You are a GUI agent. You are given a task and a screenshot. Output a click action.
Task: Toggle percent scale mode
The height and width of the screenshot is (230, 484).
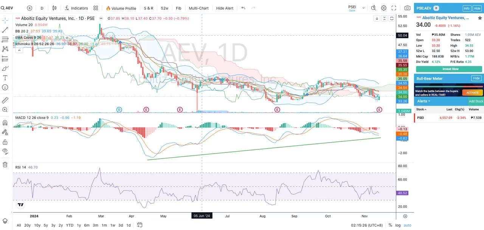391,225
